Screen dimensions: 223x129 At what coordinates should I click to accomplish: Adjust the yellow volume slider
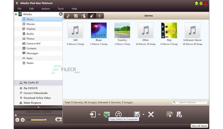(38, 120)
